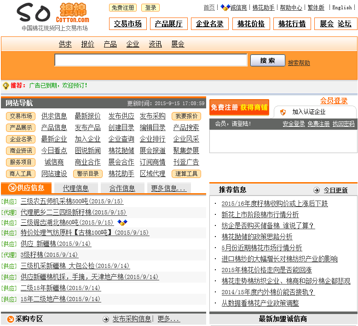The height and width of the screenshot is (326, 358).
Task: Switch to the 代理信息 tab
Action: click(76, 188)
